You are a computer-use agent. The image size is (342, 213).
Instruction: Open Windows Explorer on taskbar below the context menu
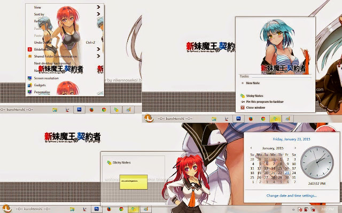[x=55, y=110]
